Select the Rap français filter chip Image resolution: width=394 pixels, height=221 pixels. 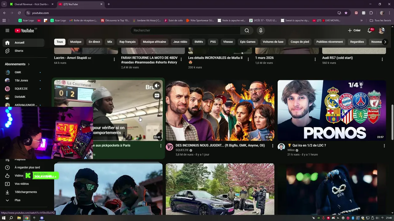(127, 42)
